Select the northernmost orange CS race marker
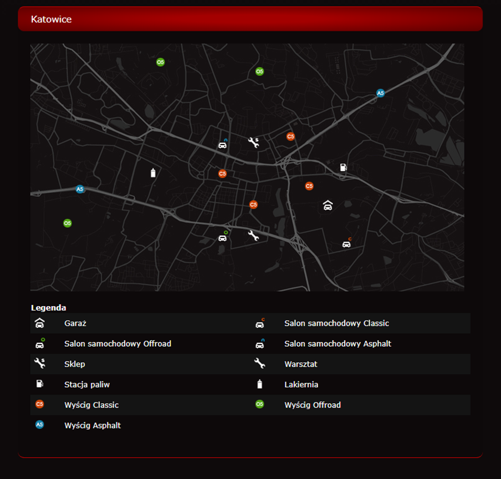Screen dimensions: 501x479 pyautogui.click(x=290, y=136)
